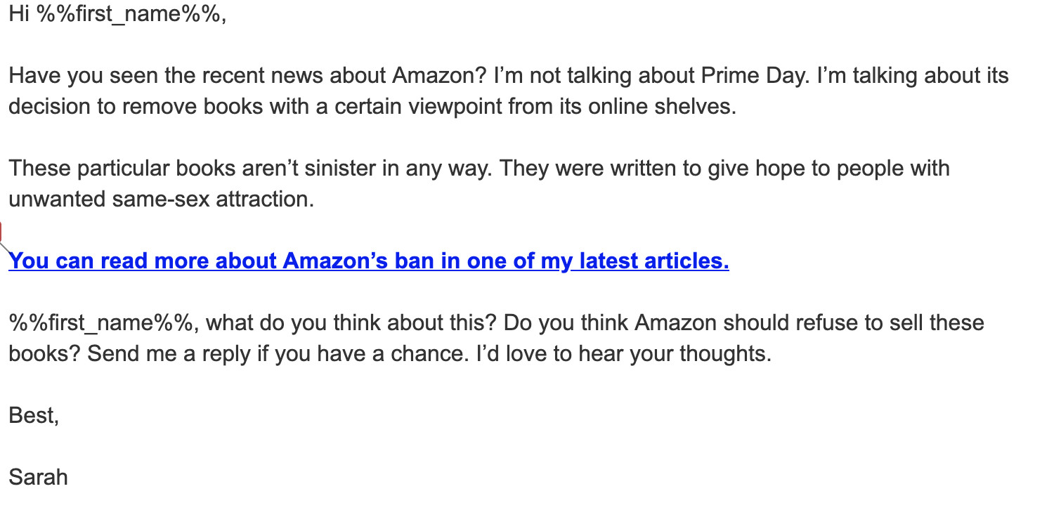Viewport: 1061px width, 510px height.
Task: Open the link about Amazon's ban article
Action: tap(368, 261)
